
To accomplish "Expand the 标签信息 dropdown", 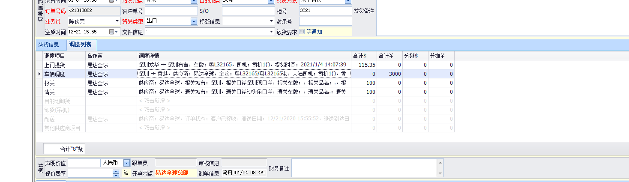I will tap(271, 21).
